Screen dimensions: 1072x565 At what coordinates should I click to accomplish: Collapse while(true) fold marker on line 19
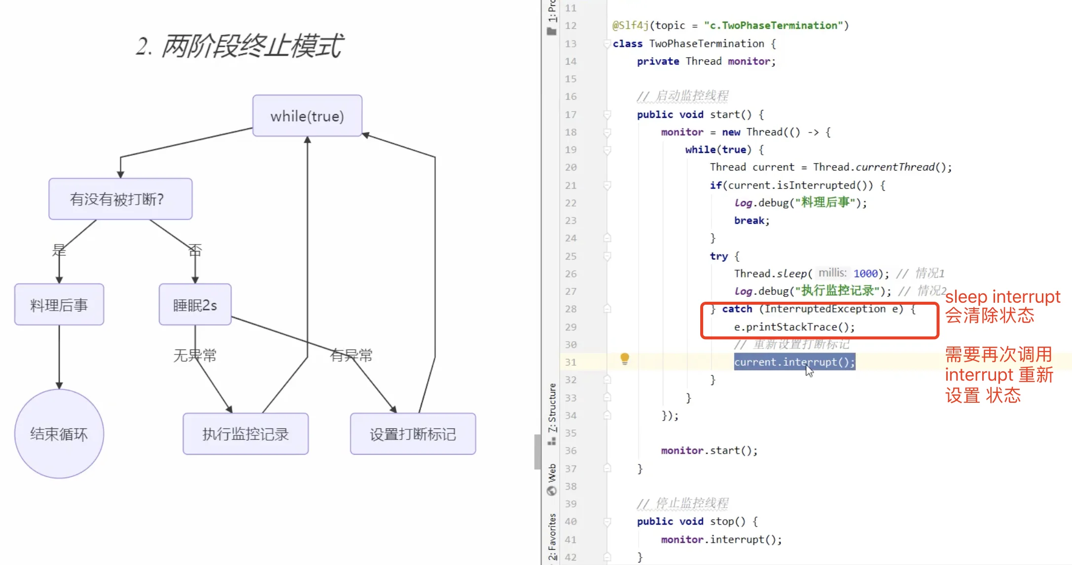(x=607, y=150)
